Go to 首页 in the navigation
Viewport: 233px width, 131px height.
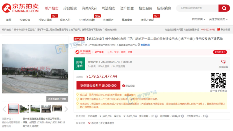9,20
